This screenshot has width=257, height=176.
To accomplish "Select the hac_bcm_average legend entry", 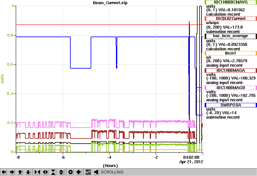I will (231, 36).
